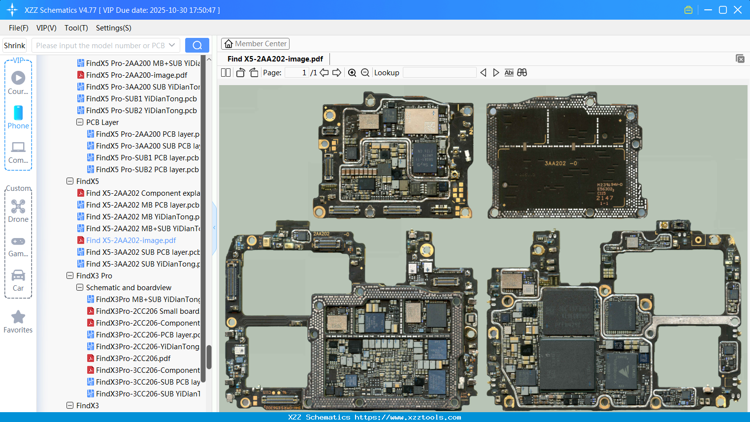Viewport: 750px width, 422px height.
Task: Open Find X5-3AA202 SUB PCB layer.pcb
Action: point(138,252)
